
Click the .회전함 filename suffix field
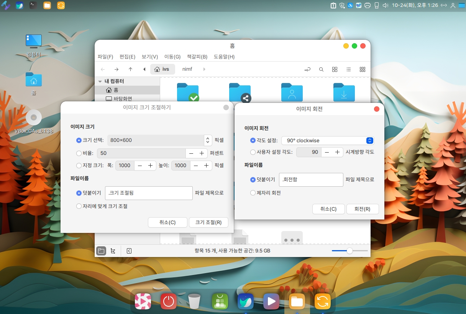311,179
